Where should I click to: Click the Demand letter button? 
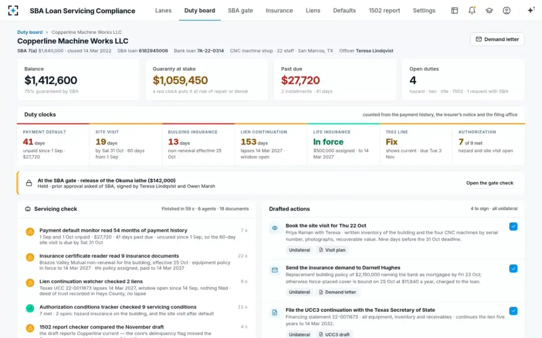click(x=497, y=39)
